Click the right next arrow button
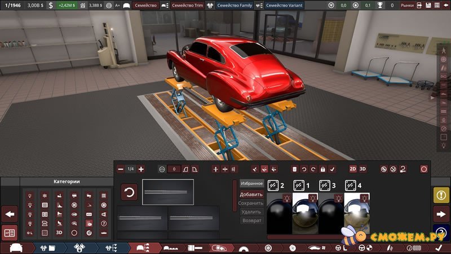The height and width of the screenshot is (254, 451). (x=441, y=214)
